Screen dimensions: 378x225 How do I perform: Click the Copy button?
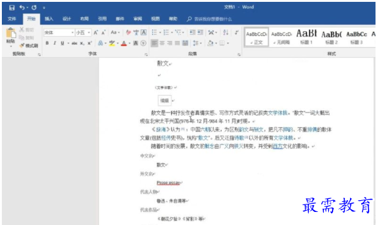click(x=27, y=37)
